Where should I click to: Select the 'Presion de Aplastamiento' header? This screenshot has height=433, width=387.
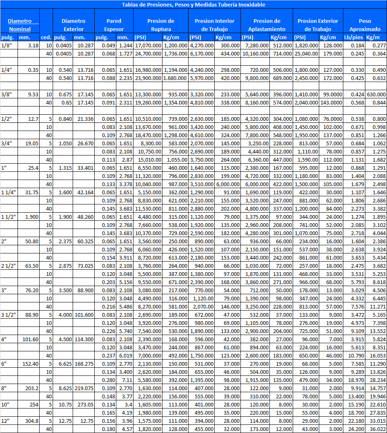pyautogui.click(x=267, y=25)
